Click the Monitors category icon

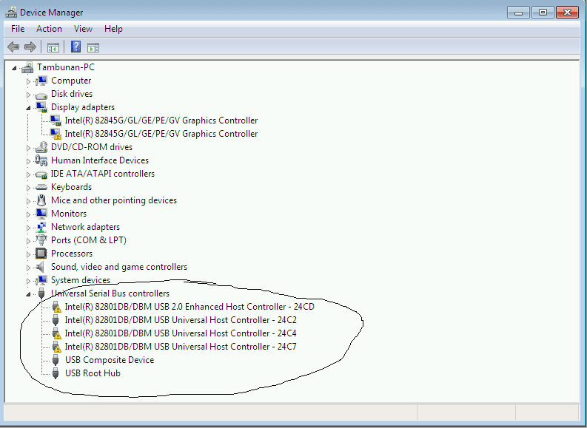pyautogui.click(x=41, y=214)
